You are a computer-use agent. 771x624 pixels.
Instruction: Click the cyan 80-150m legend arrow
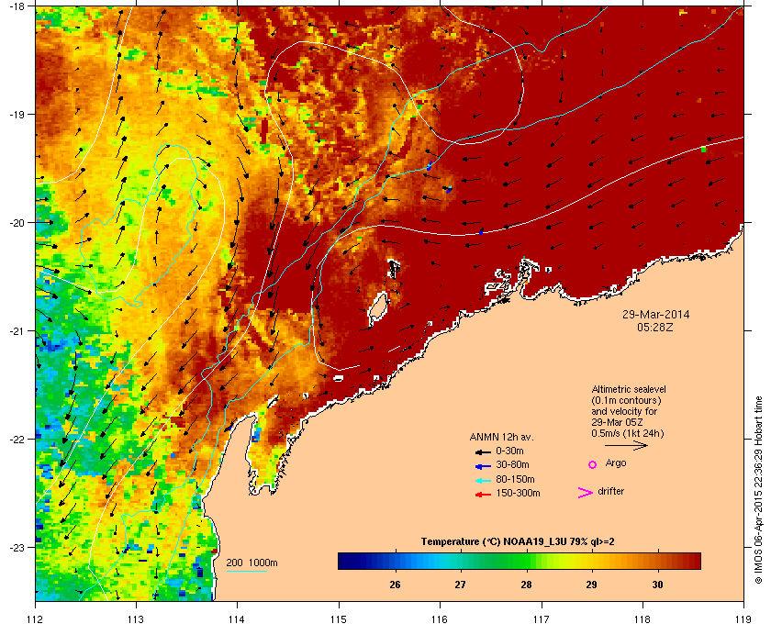tap(483, 481)
